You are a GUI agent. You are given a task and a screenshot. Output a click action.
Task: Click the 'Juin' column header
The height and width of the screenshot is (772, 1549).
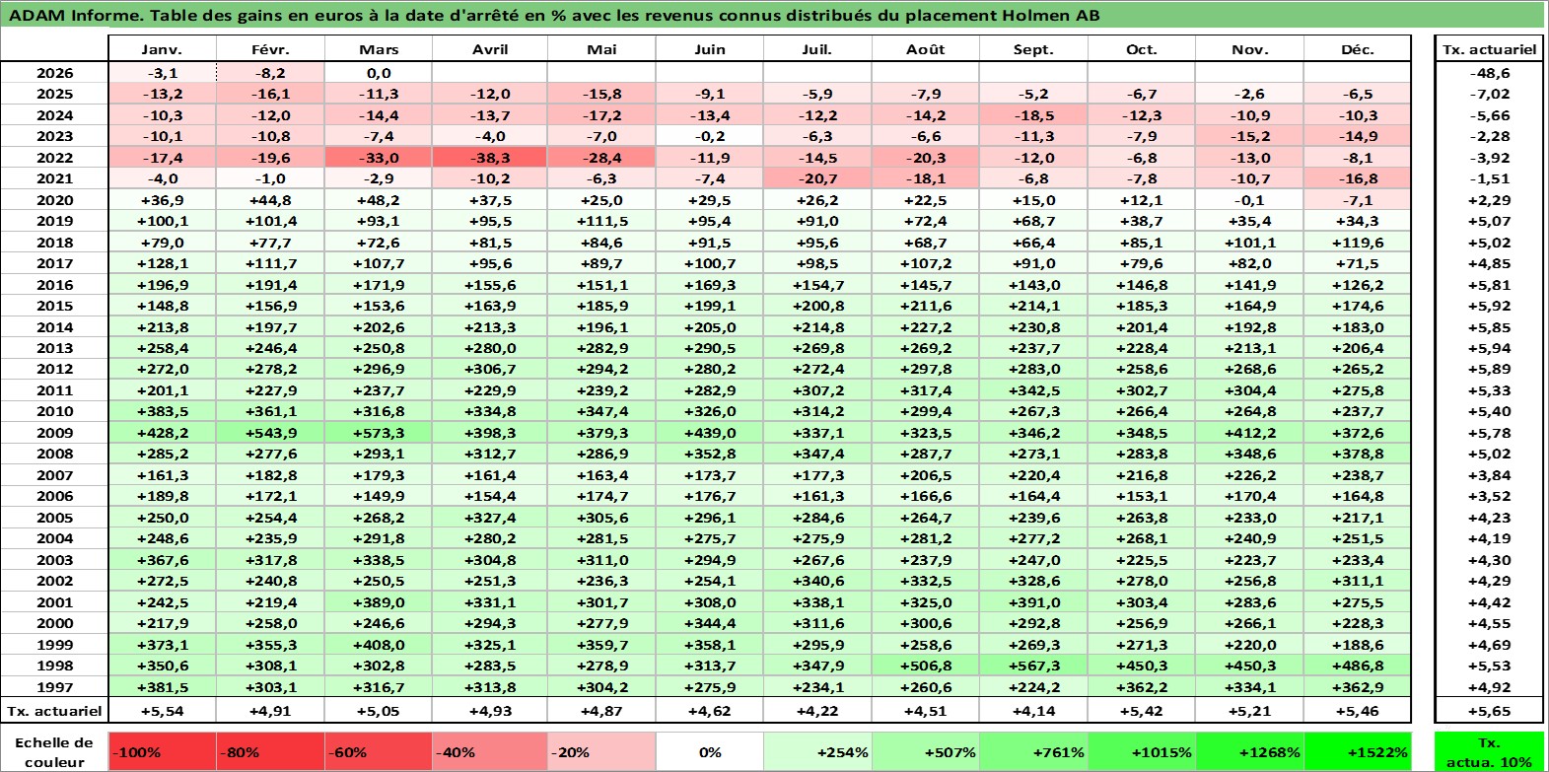tap(710, 49)
